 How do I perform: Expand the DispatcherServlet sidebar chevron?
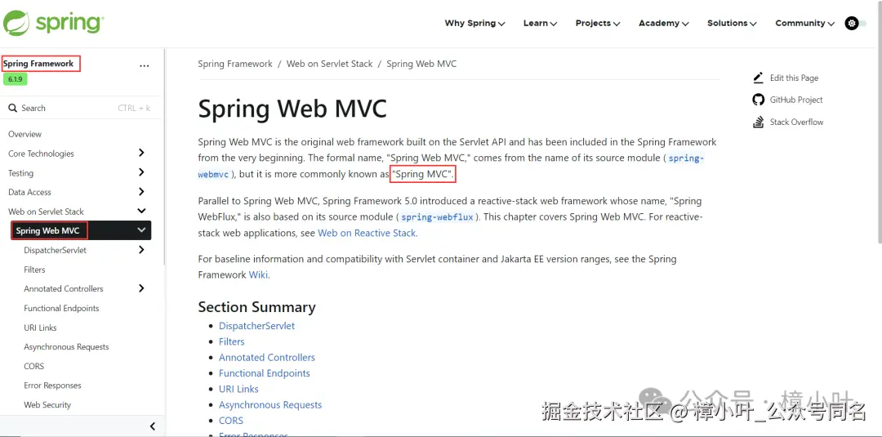141,250
